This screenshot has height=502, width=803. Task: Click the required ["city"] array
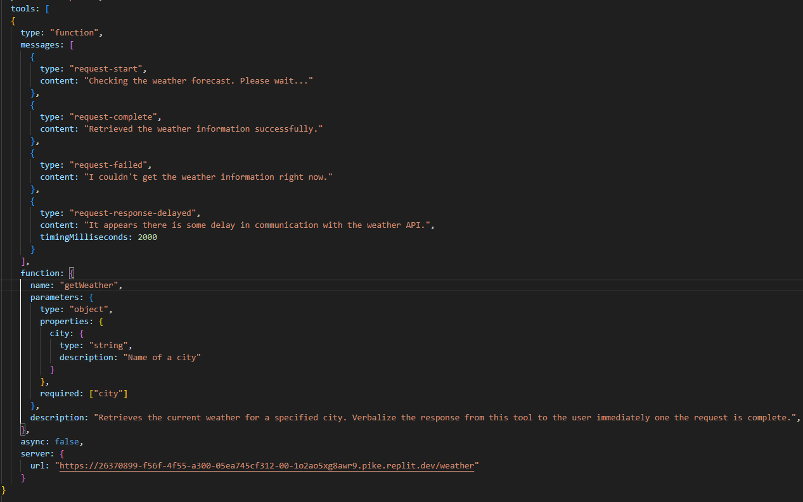point(108,394)
